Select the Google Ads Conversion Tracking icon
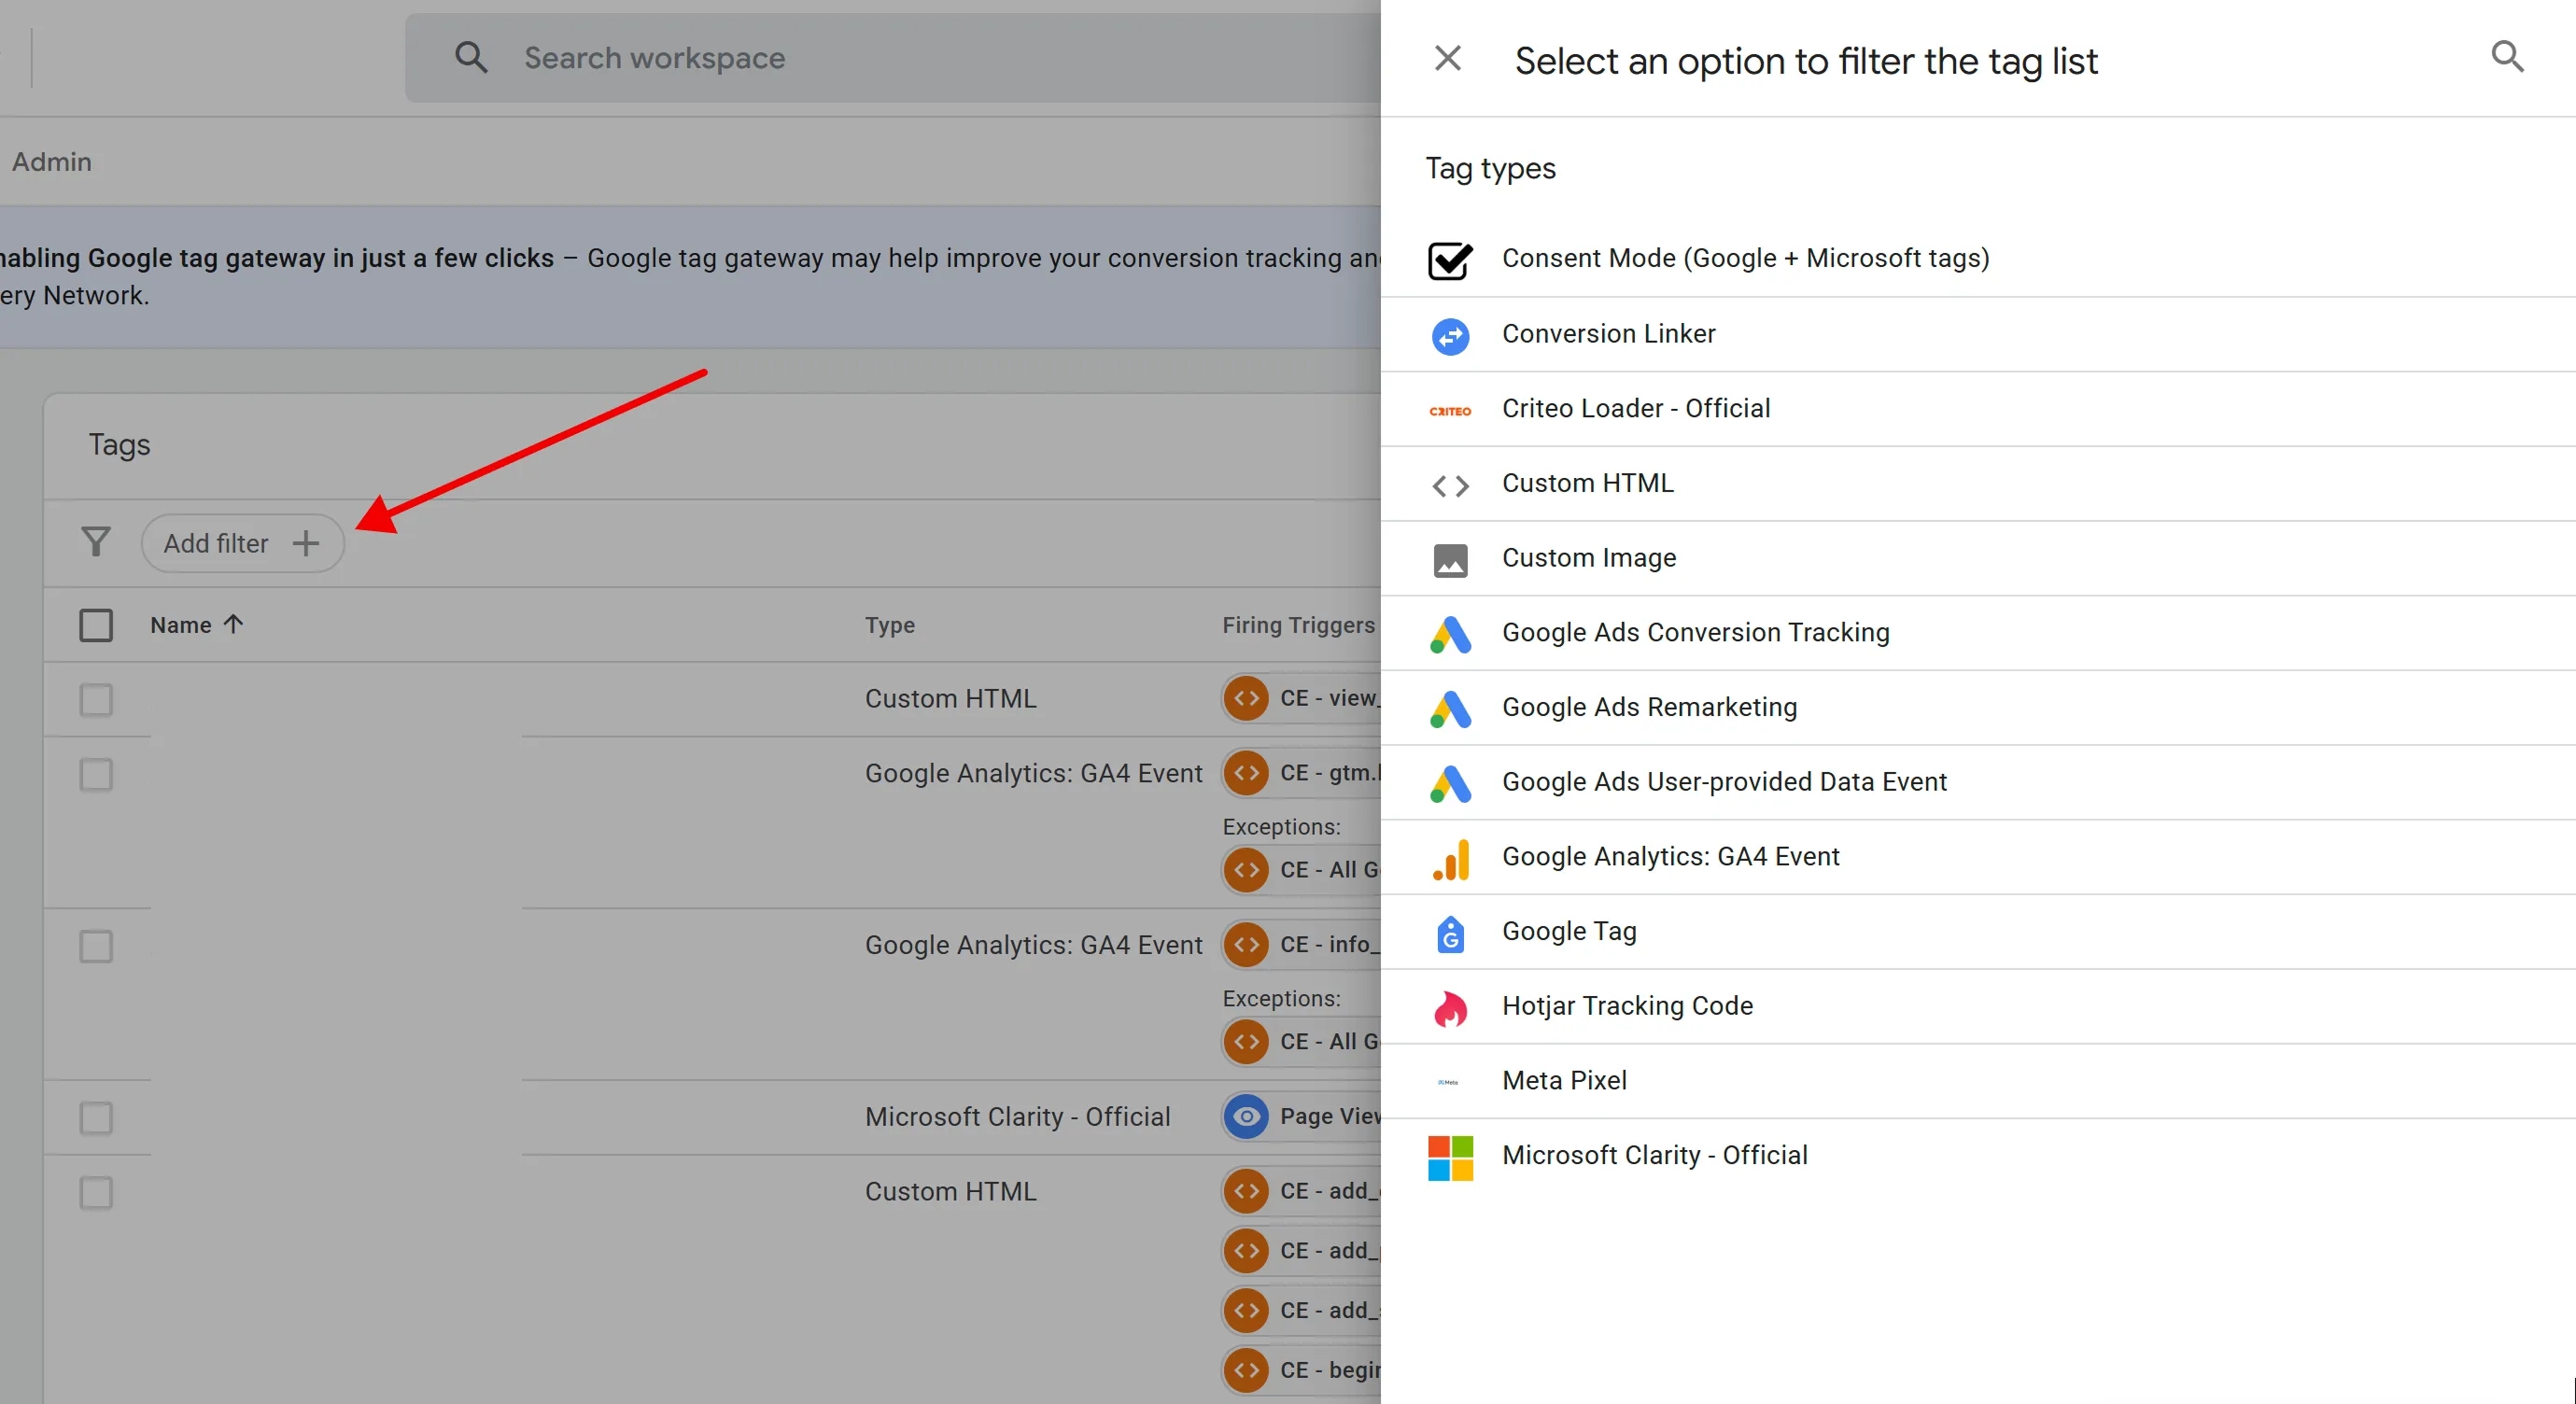Screen dimensions: 2576x1404 1450,635
